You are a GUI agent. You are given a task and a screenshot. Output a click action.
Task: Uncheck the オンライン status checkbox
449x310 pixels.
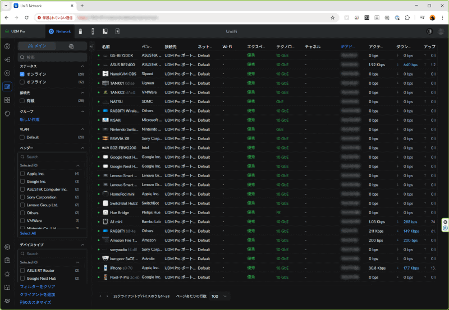tap(22, 74)
